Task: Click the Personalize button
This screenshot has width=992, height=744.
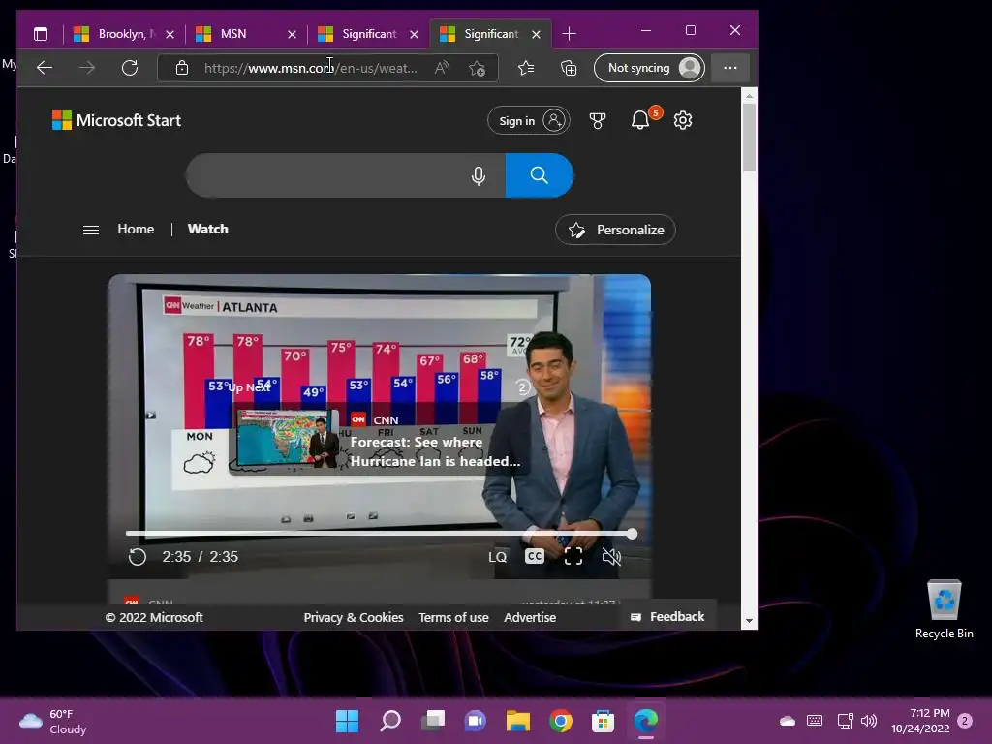Action: tap(615, 230)
